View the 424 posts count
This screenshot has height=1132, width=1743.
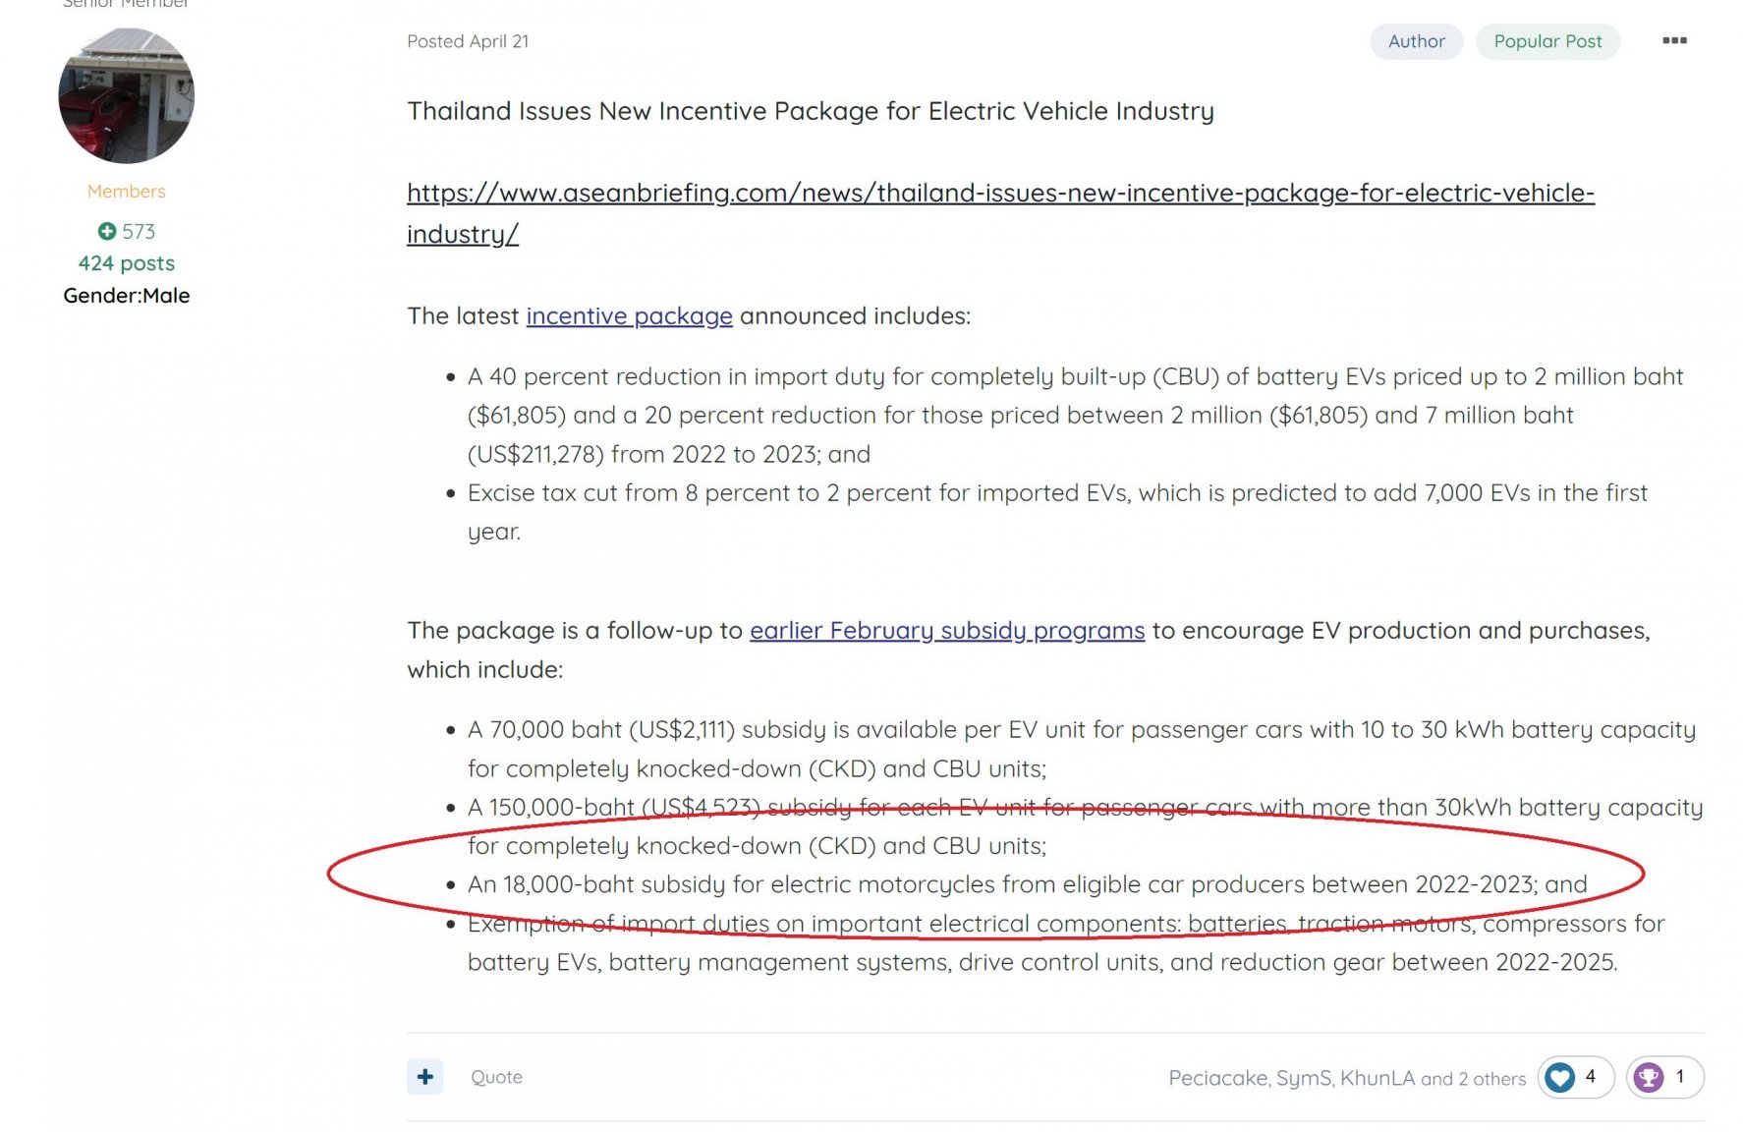pos(127,263)
